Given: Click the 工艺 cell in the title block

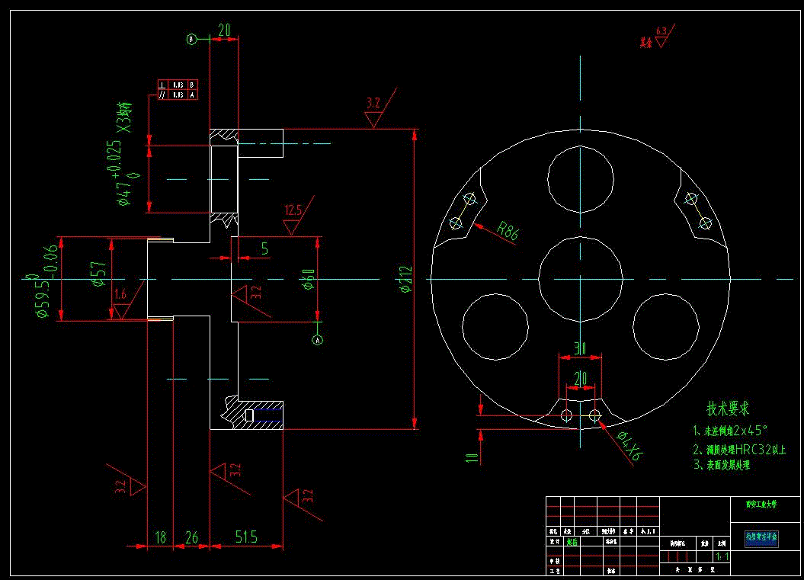Looking at the screenshot, I should point(554,571).
